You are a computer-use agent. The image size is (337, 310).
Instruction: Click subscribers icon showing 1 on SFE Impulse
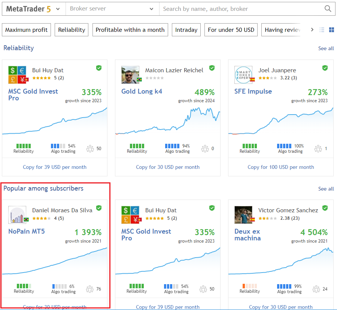tap(318, 149)
